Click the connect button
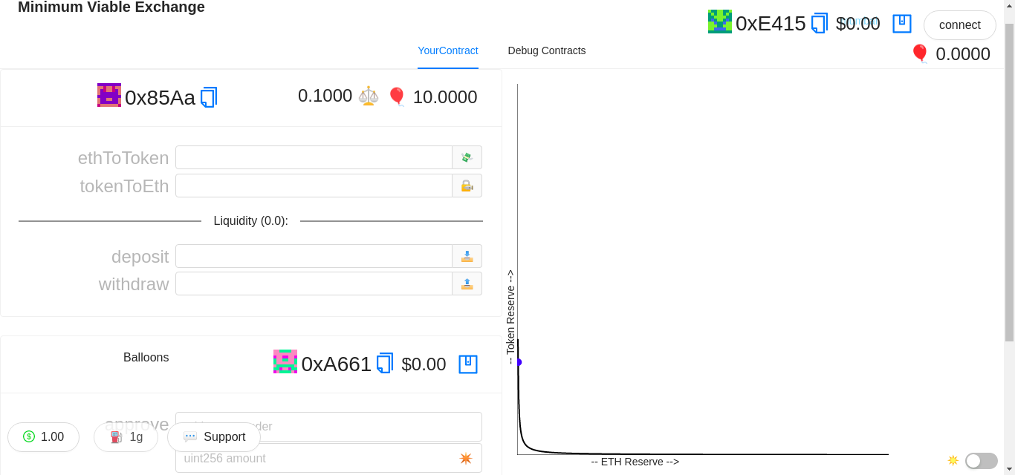The width and height of the screenshot is (1015, 475). point(960,25)
